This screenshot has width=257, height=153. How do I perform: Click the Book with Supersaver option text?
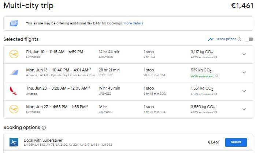43,140
